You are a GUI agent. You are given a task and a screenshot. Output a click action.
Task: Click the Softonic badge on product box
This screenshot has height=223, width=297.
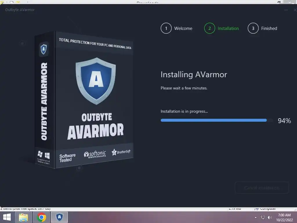pyautogui.click(x=95, y=154)
